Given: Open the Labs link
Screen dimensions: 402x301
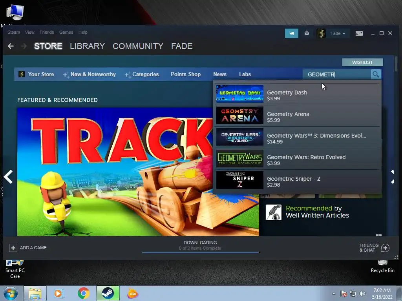Looking at the screenshot, I should (245, 74).
